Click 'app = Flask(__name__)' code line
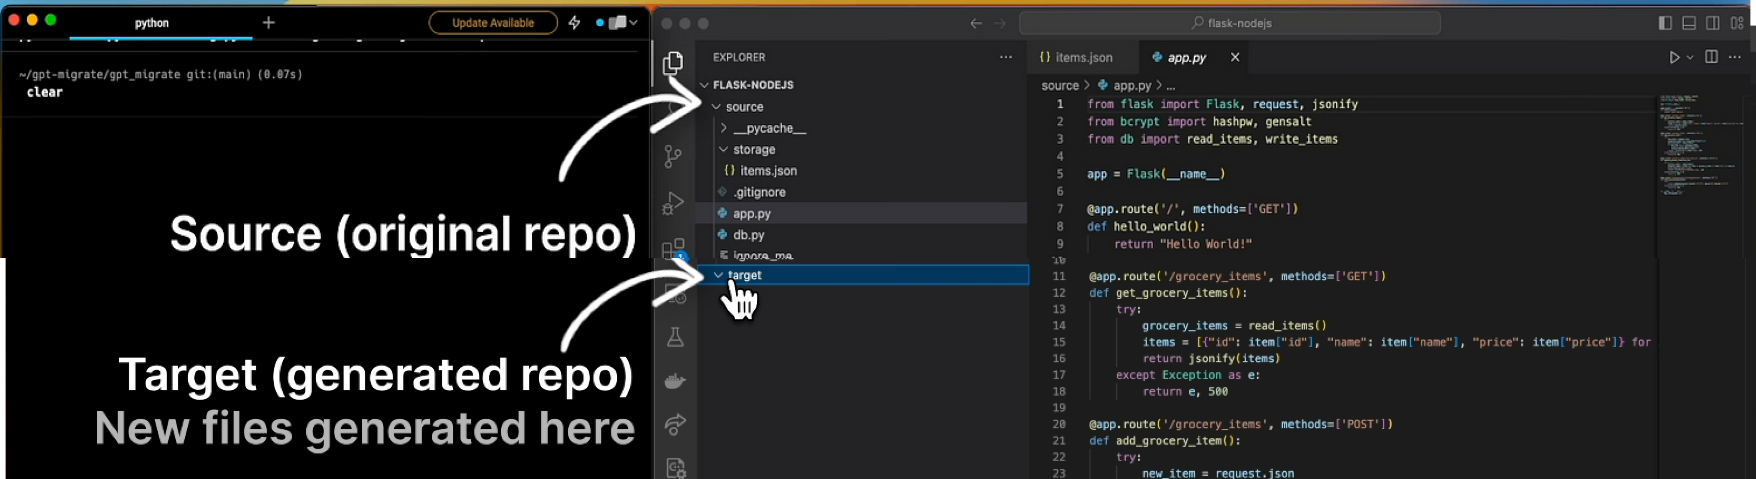The width and height of the screenshot is (1756, 479). coord(1156,174)
